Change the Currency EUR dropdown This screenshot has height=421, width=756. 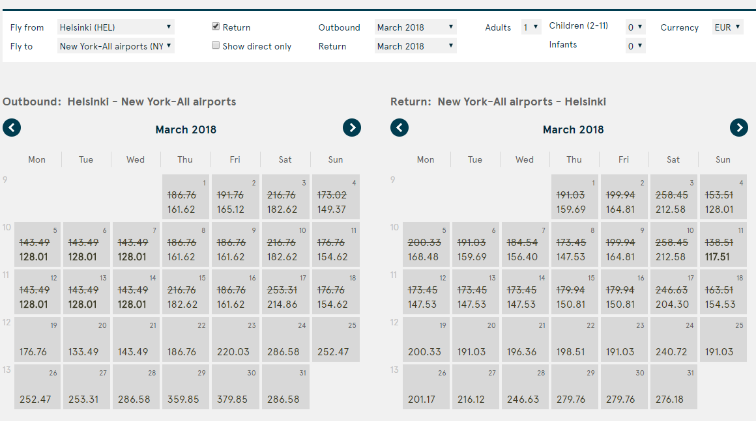tap(728, 27)
